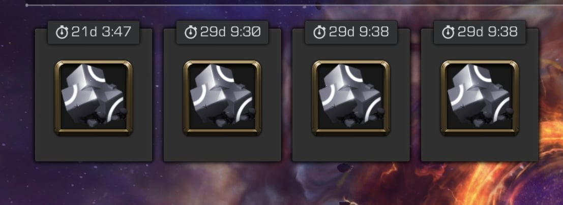Click the 29d 9:30 timer text
The width and height of the screenshot is (563, 205).
[x=230, y=32]
